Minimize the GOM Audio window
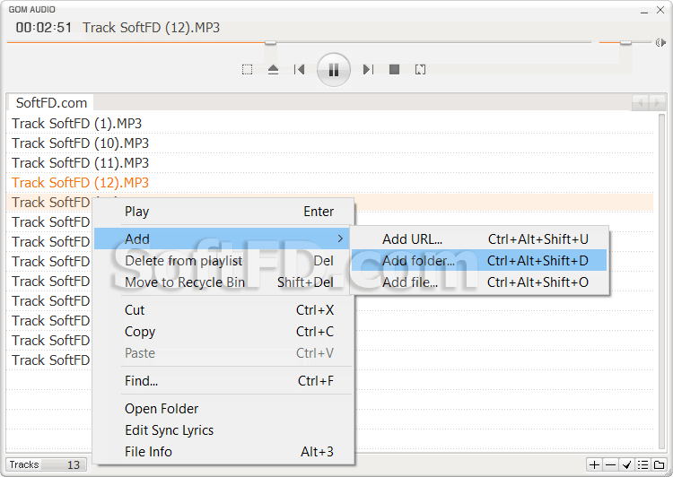Image resolution: width=673 pixels, height=477 pixels. coord(643,11)
